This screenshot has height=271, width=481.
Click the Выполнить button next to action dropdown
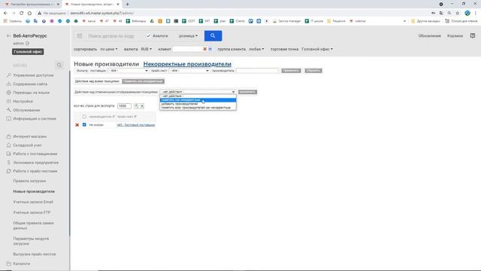[247, 92]
